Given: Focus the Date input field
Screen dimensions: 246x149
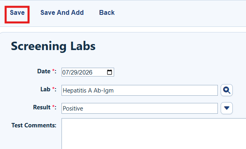Looking at the screenshot, I should 88,72.
